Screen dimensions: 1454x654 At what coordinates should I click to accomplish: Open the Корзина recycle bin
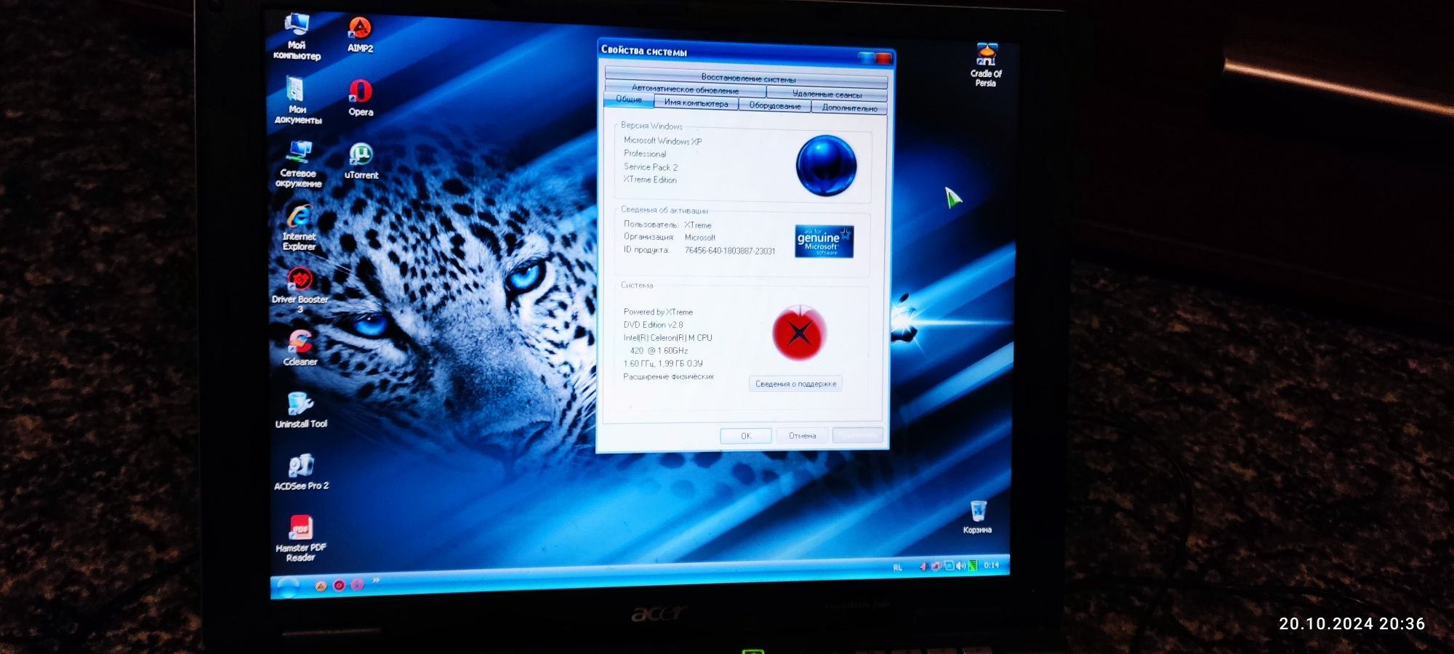point(978,517)
